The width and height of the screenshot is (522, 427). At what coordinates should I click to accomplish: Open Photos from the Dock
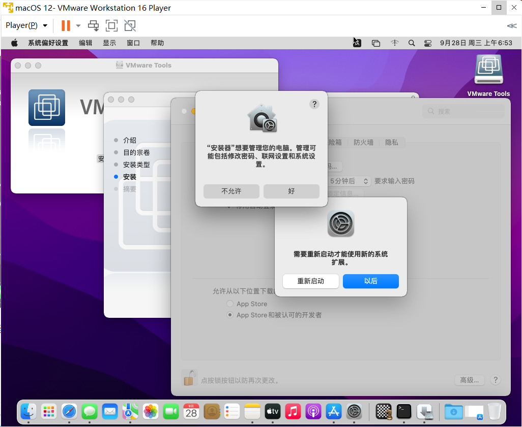[x=151, y=411]
